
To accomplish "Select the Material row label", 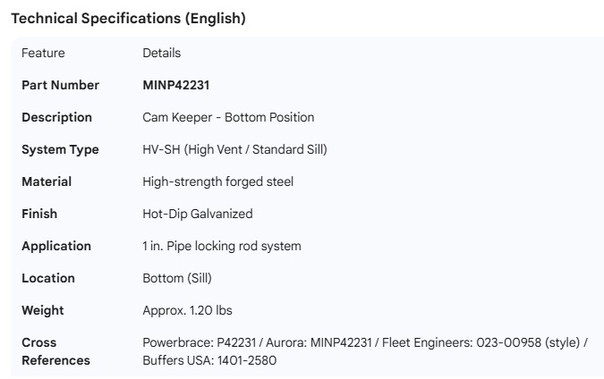I will [x=47, y=181].
